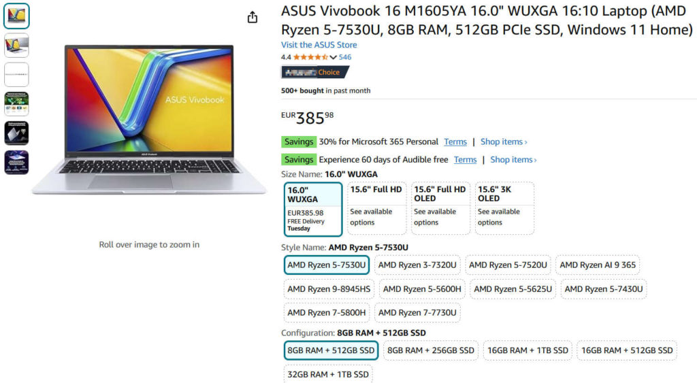This screenshot has width=697, height=383.
Task: Select the second laptop angle thumbnail
Action: coord(16,46)
